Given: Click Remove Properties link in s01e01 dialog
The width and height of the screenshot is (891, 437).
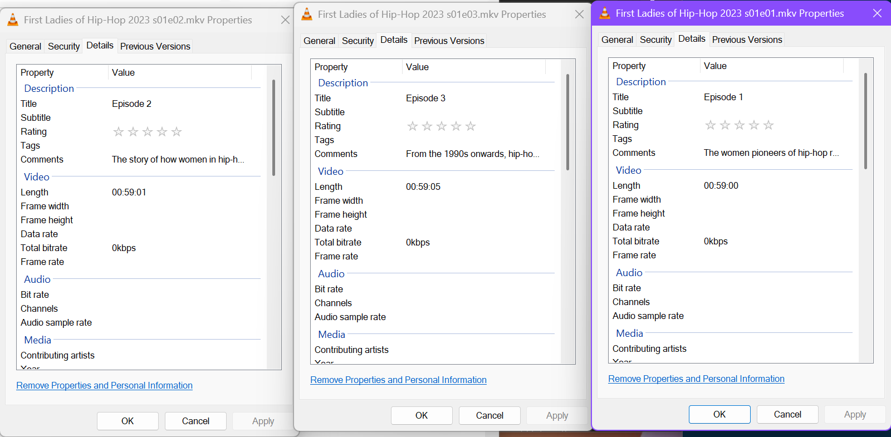Looking at the screenshot, I should pyautogui.click(x=696, y=379).
